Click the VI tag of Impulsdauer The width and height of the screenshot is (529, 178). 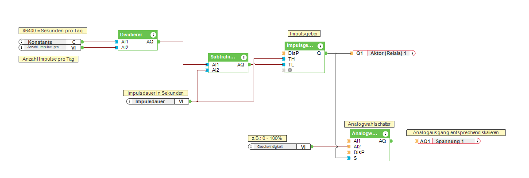point(181,101)
